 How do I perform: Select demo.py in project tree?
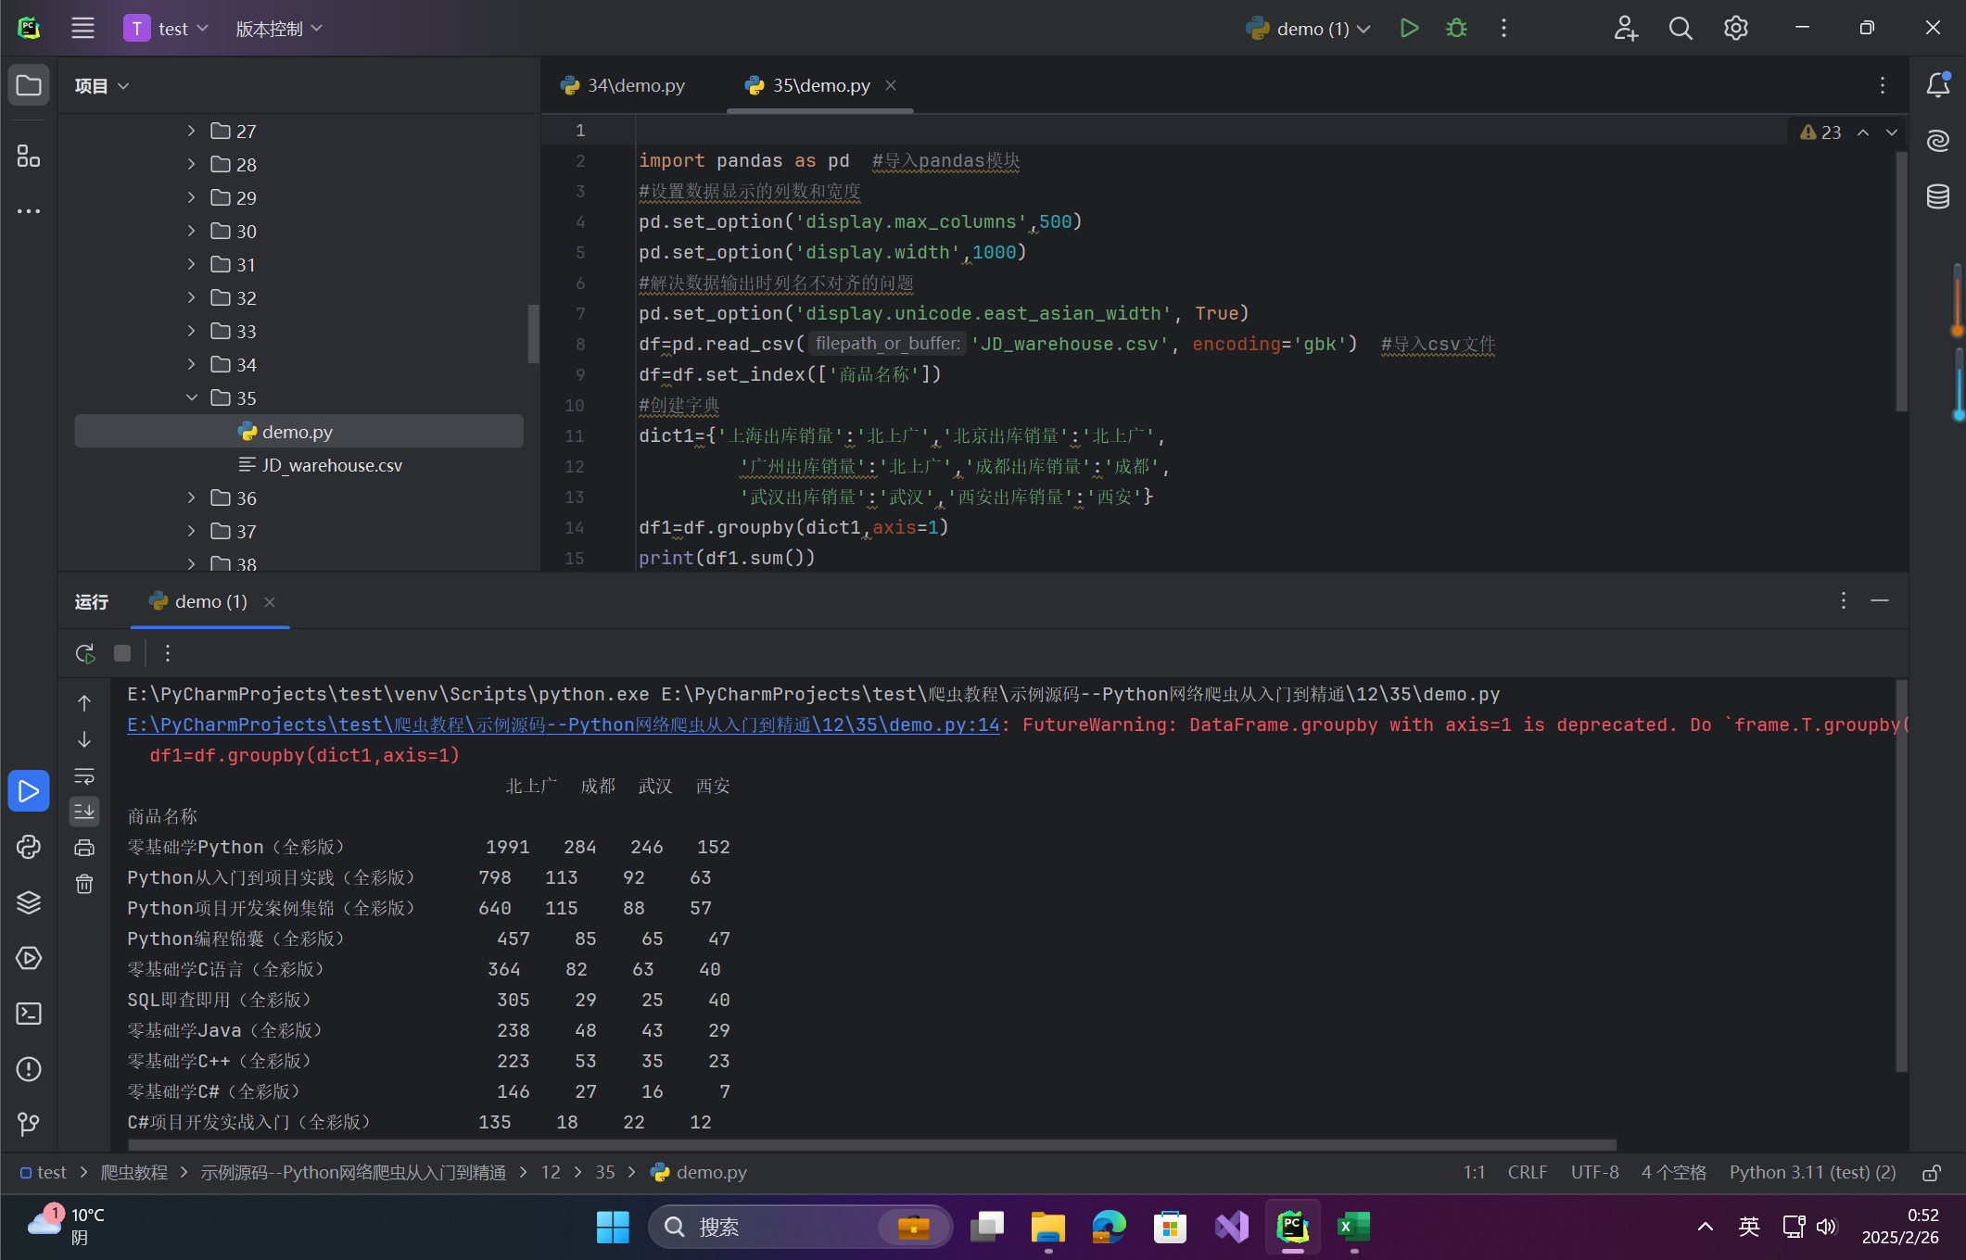pyautogui.click(x=299, y=431)
